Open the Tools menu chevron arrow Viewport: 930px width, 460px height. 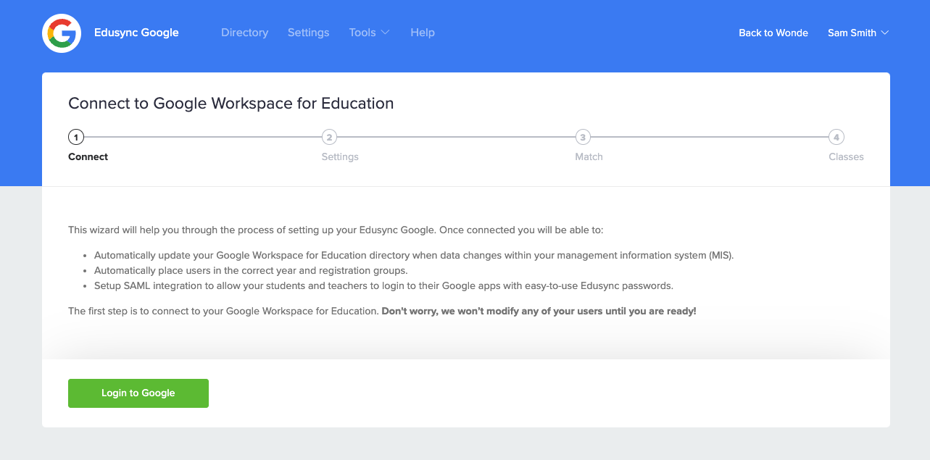pos(385,33)
